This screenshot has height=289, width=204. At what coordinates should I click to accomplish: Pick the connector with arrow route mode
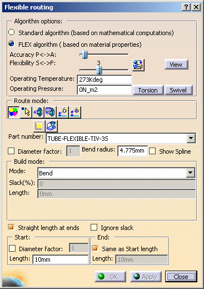(x=38, y=112)
